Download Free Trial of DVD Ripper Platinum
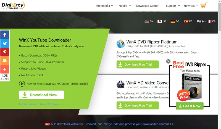Screen dimensions: 221x129 (138, 64)
